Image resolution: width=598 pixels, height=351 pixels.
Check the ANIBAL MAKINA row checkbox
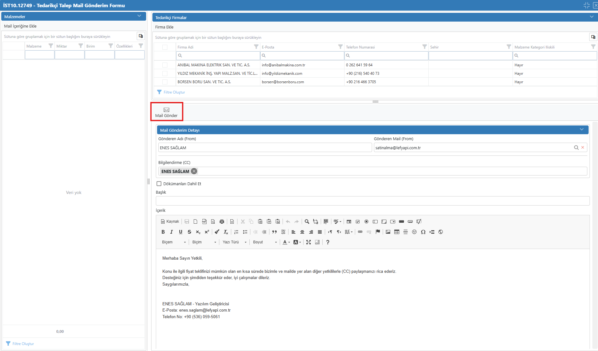[165, 65]
